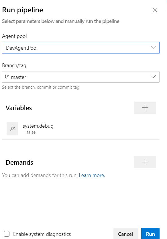The height and width of the screenshot is (239, 167).
Task: Open the master branch selector field
Action: click(81, 77)
